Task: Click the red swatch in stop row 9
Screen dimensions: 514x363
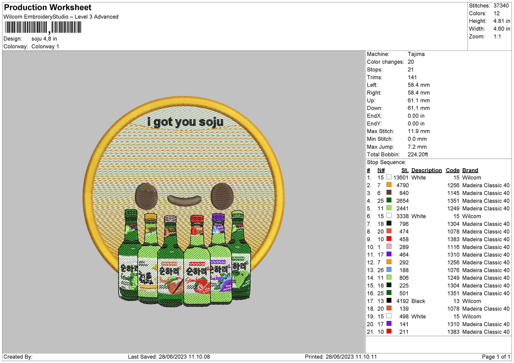Action: pyautogui.click(x=389, y=239)
